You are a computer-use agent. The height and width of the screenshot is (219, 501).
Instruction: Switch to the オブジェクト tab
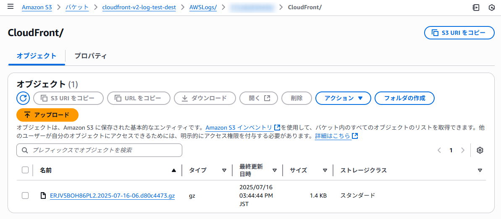(37, 56)
